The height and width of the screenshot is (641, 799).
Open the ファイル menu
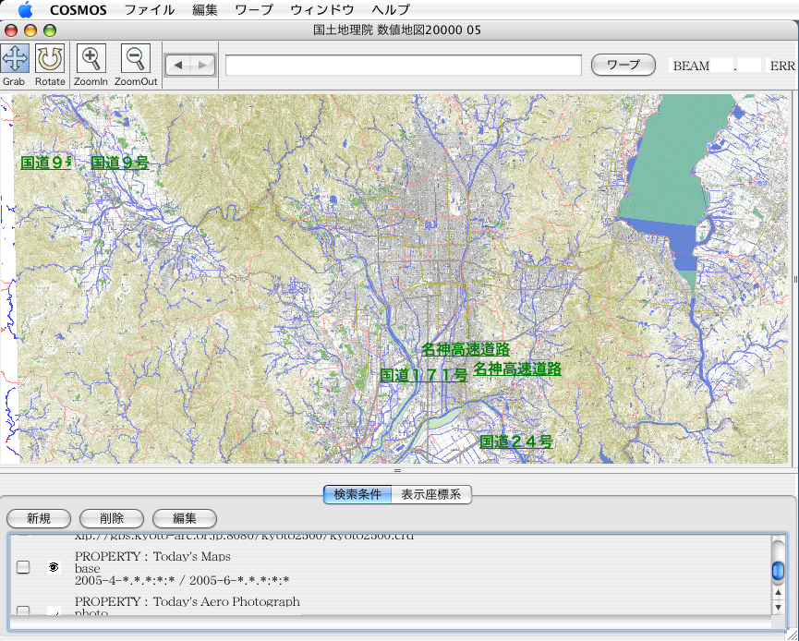click(x=150, y=10)
